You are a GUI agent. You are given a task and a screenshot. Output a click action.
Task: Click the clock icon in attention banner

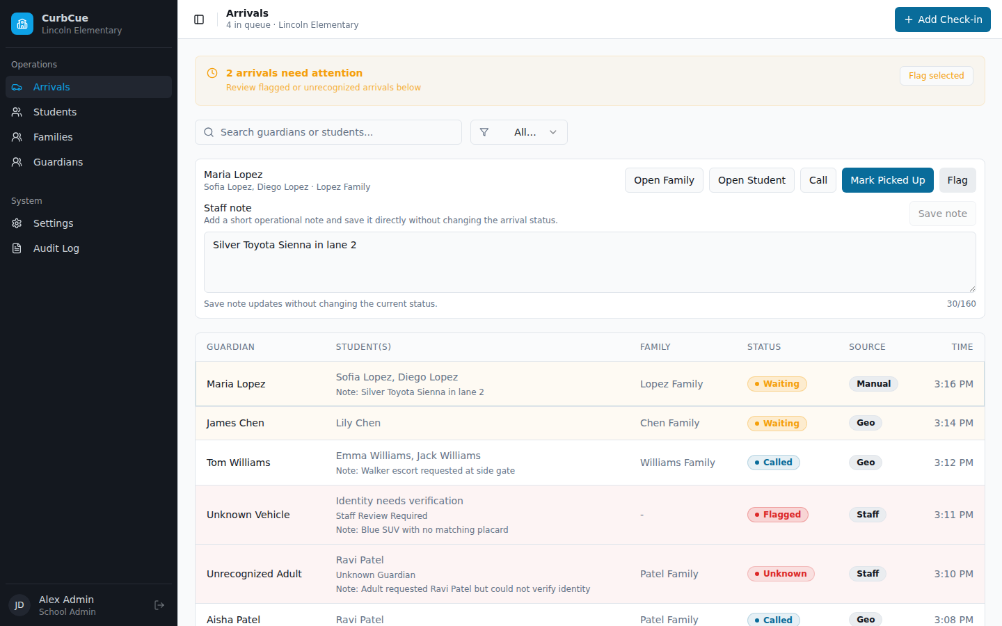tap(212, 73)
